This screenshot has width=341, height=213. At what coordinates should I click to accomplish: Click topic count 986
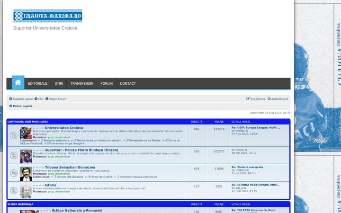tap(197, 129)
